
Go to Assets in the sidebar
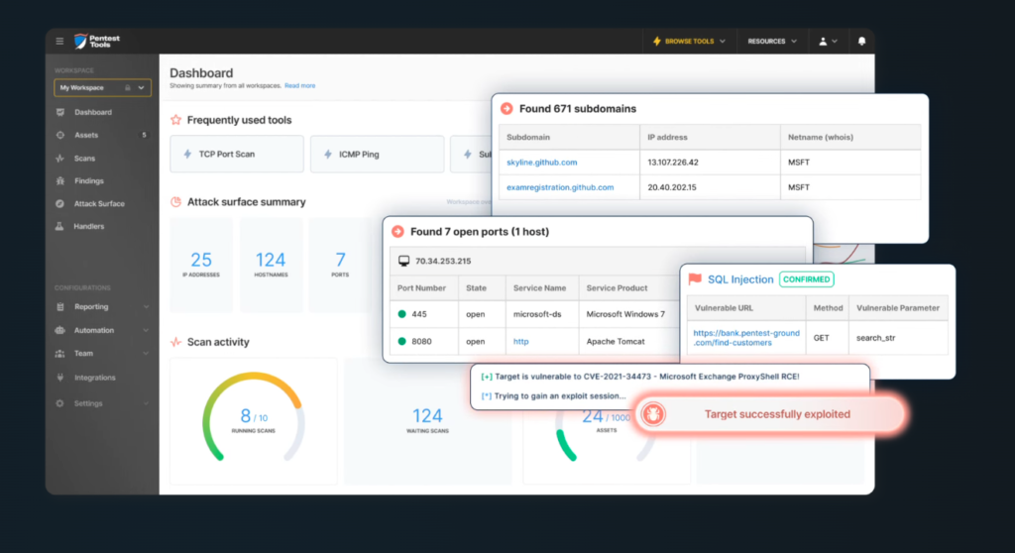click(x=86, y=135)
